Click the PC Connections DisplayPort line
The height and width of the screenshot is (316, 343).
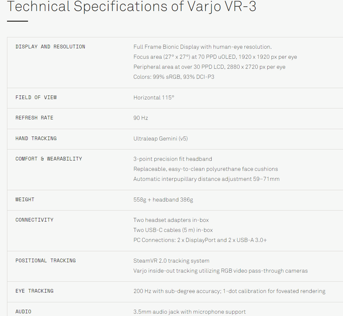pos(200,240)
